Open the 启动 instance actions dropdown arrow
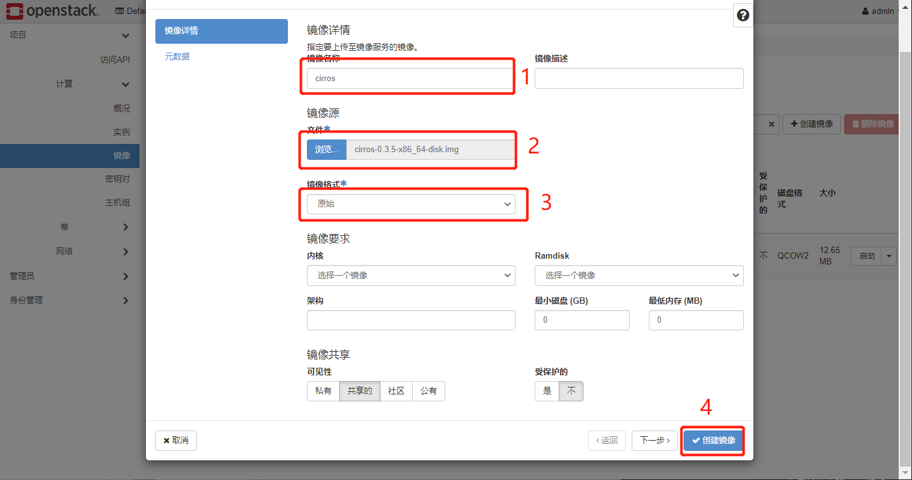This screenshot has height=480, width=912. pyautogui.click(x=888, y=256)
